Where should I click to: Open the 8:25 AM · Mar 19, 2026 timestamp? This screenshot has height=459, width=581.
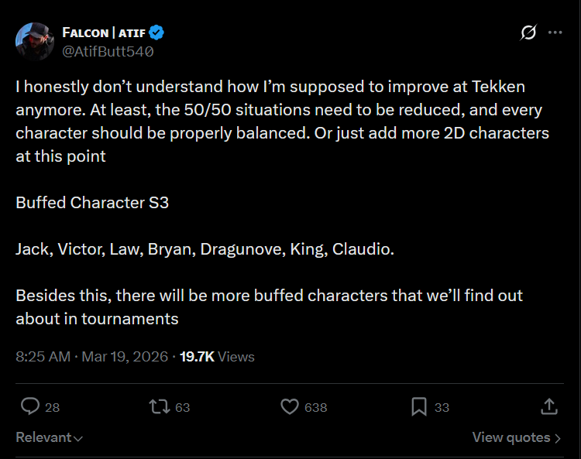coord(91,357)
